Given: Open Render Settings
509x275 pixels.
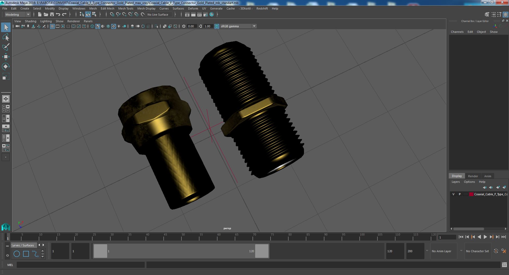Looking at the screenshot, I should 206,15.
